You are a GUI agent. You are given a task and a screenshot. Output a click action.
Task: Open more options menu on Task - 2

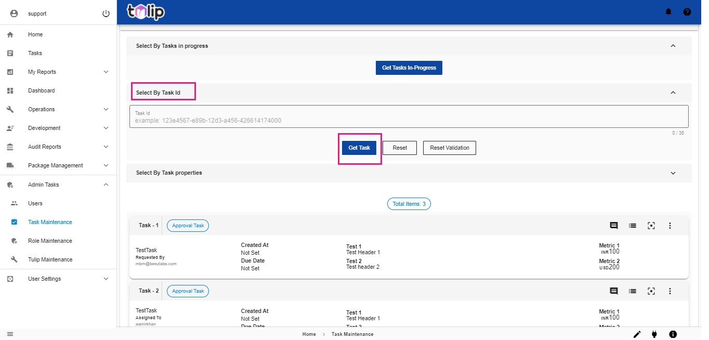coord(670,291)
